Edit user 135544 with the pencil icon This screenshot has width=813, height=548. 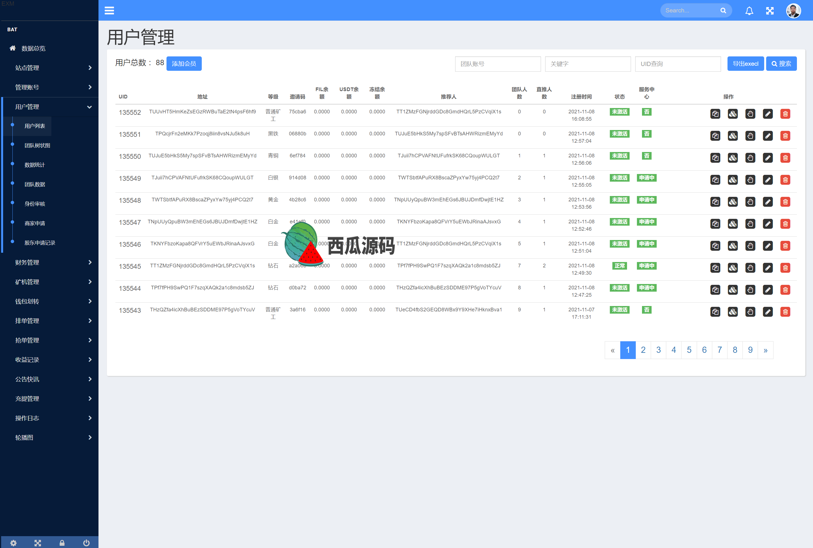(x=768, y=290)
